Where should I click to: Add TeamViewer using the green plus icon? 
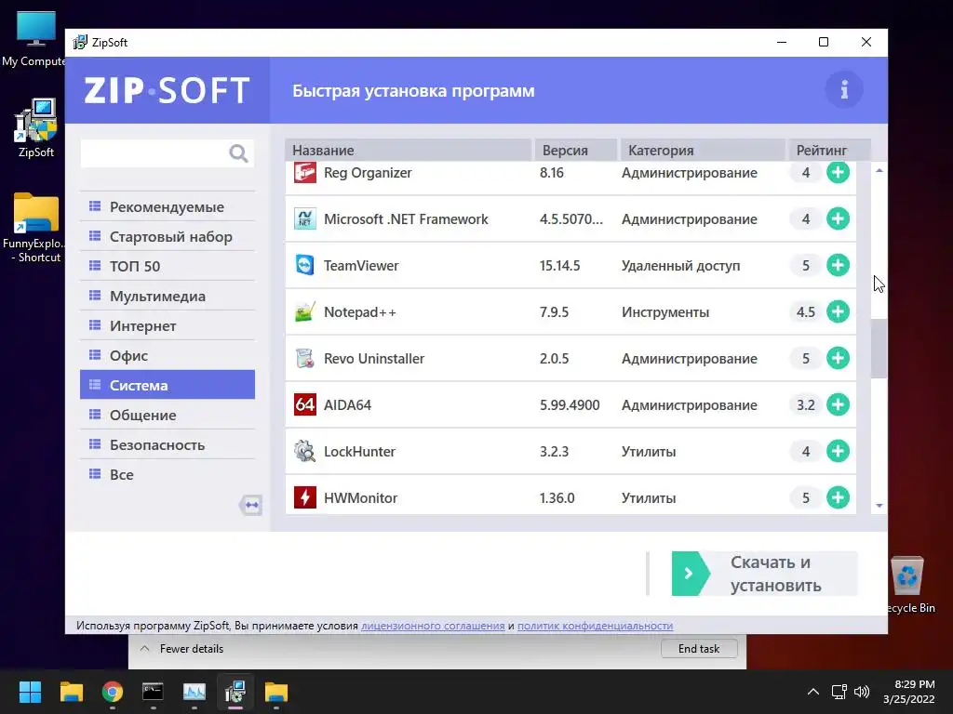coord(838,265)
